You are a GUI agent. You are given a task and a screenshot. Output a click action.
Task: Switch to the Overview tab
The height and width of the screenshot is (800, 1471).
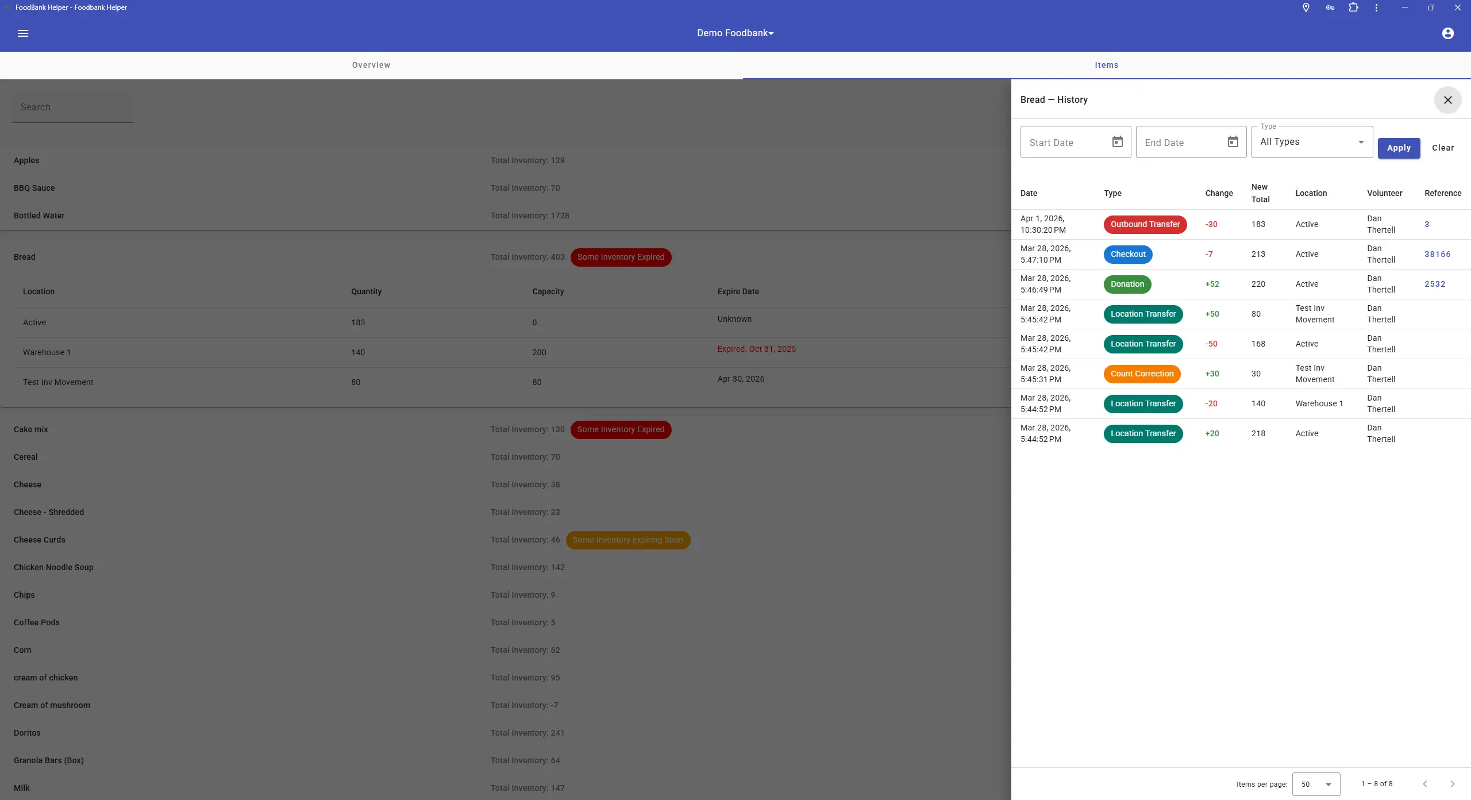click(x=371, y=65)
